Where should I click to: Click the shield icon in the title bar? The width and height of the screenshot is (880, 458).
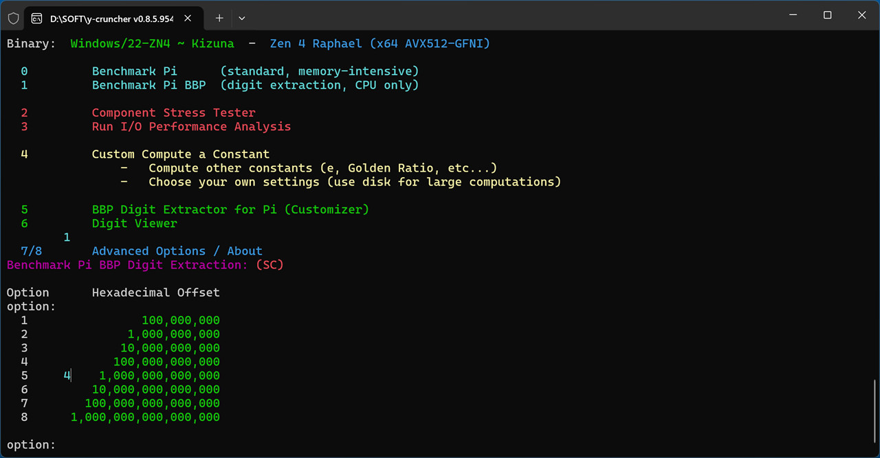point(13,18)
